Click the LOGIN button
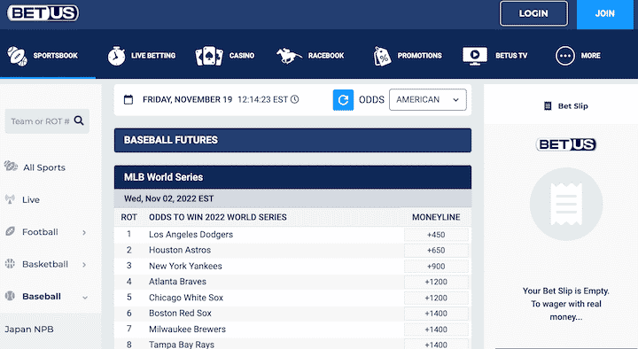 click(x=533, y=13)
